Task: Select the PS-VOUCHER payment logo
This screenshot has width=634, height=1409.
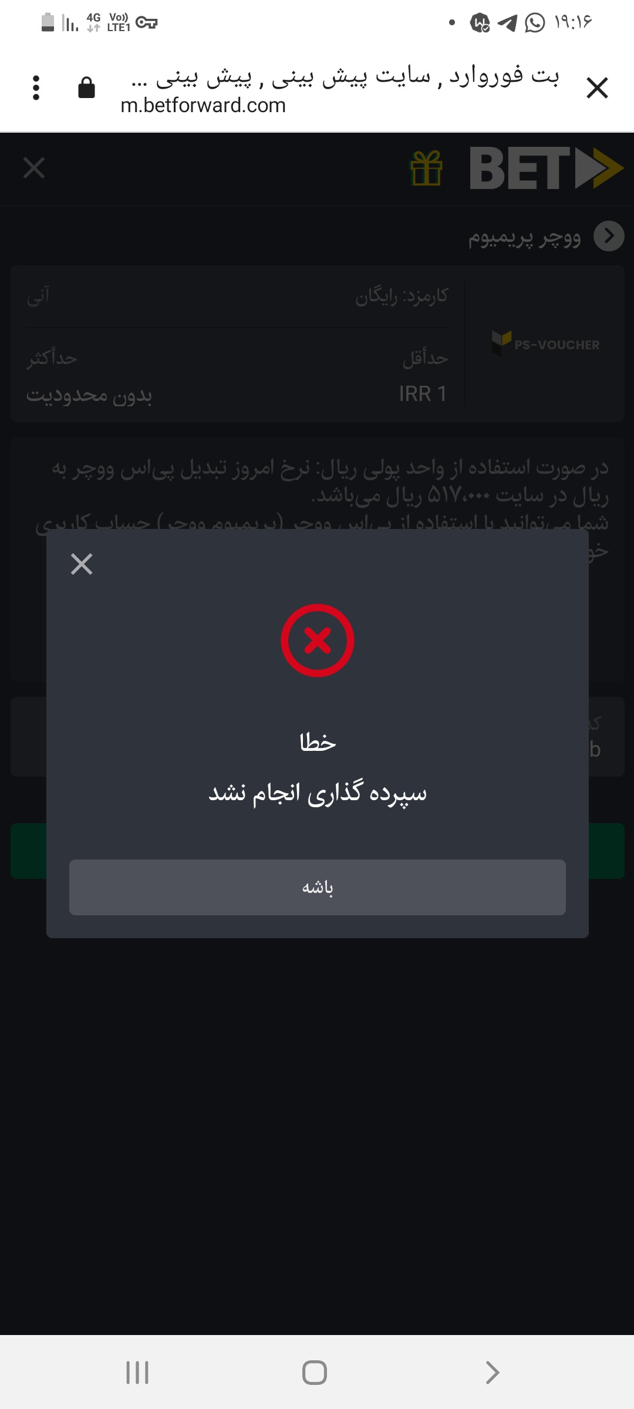Action: tap(546, 343)
